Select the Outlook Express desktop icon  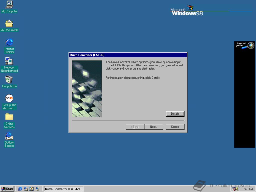click(9, 139)
